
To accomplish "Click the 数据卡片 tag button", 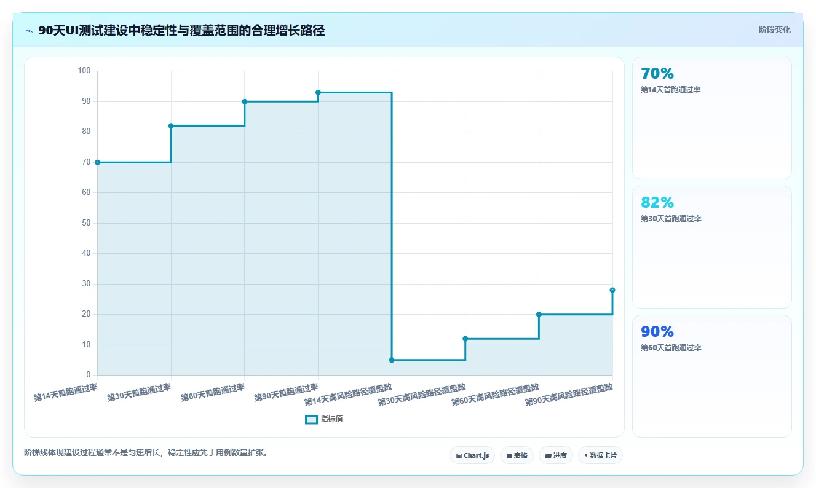I will tap(600, 455).
